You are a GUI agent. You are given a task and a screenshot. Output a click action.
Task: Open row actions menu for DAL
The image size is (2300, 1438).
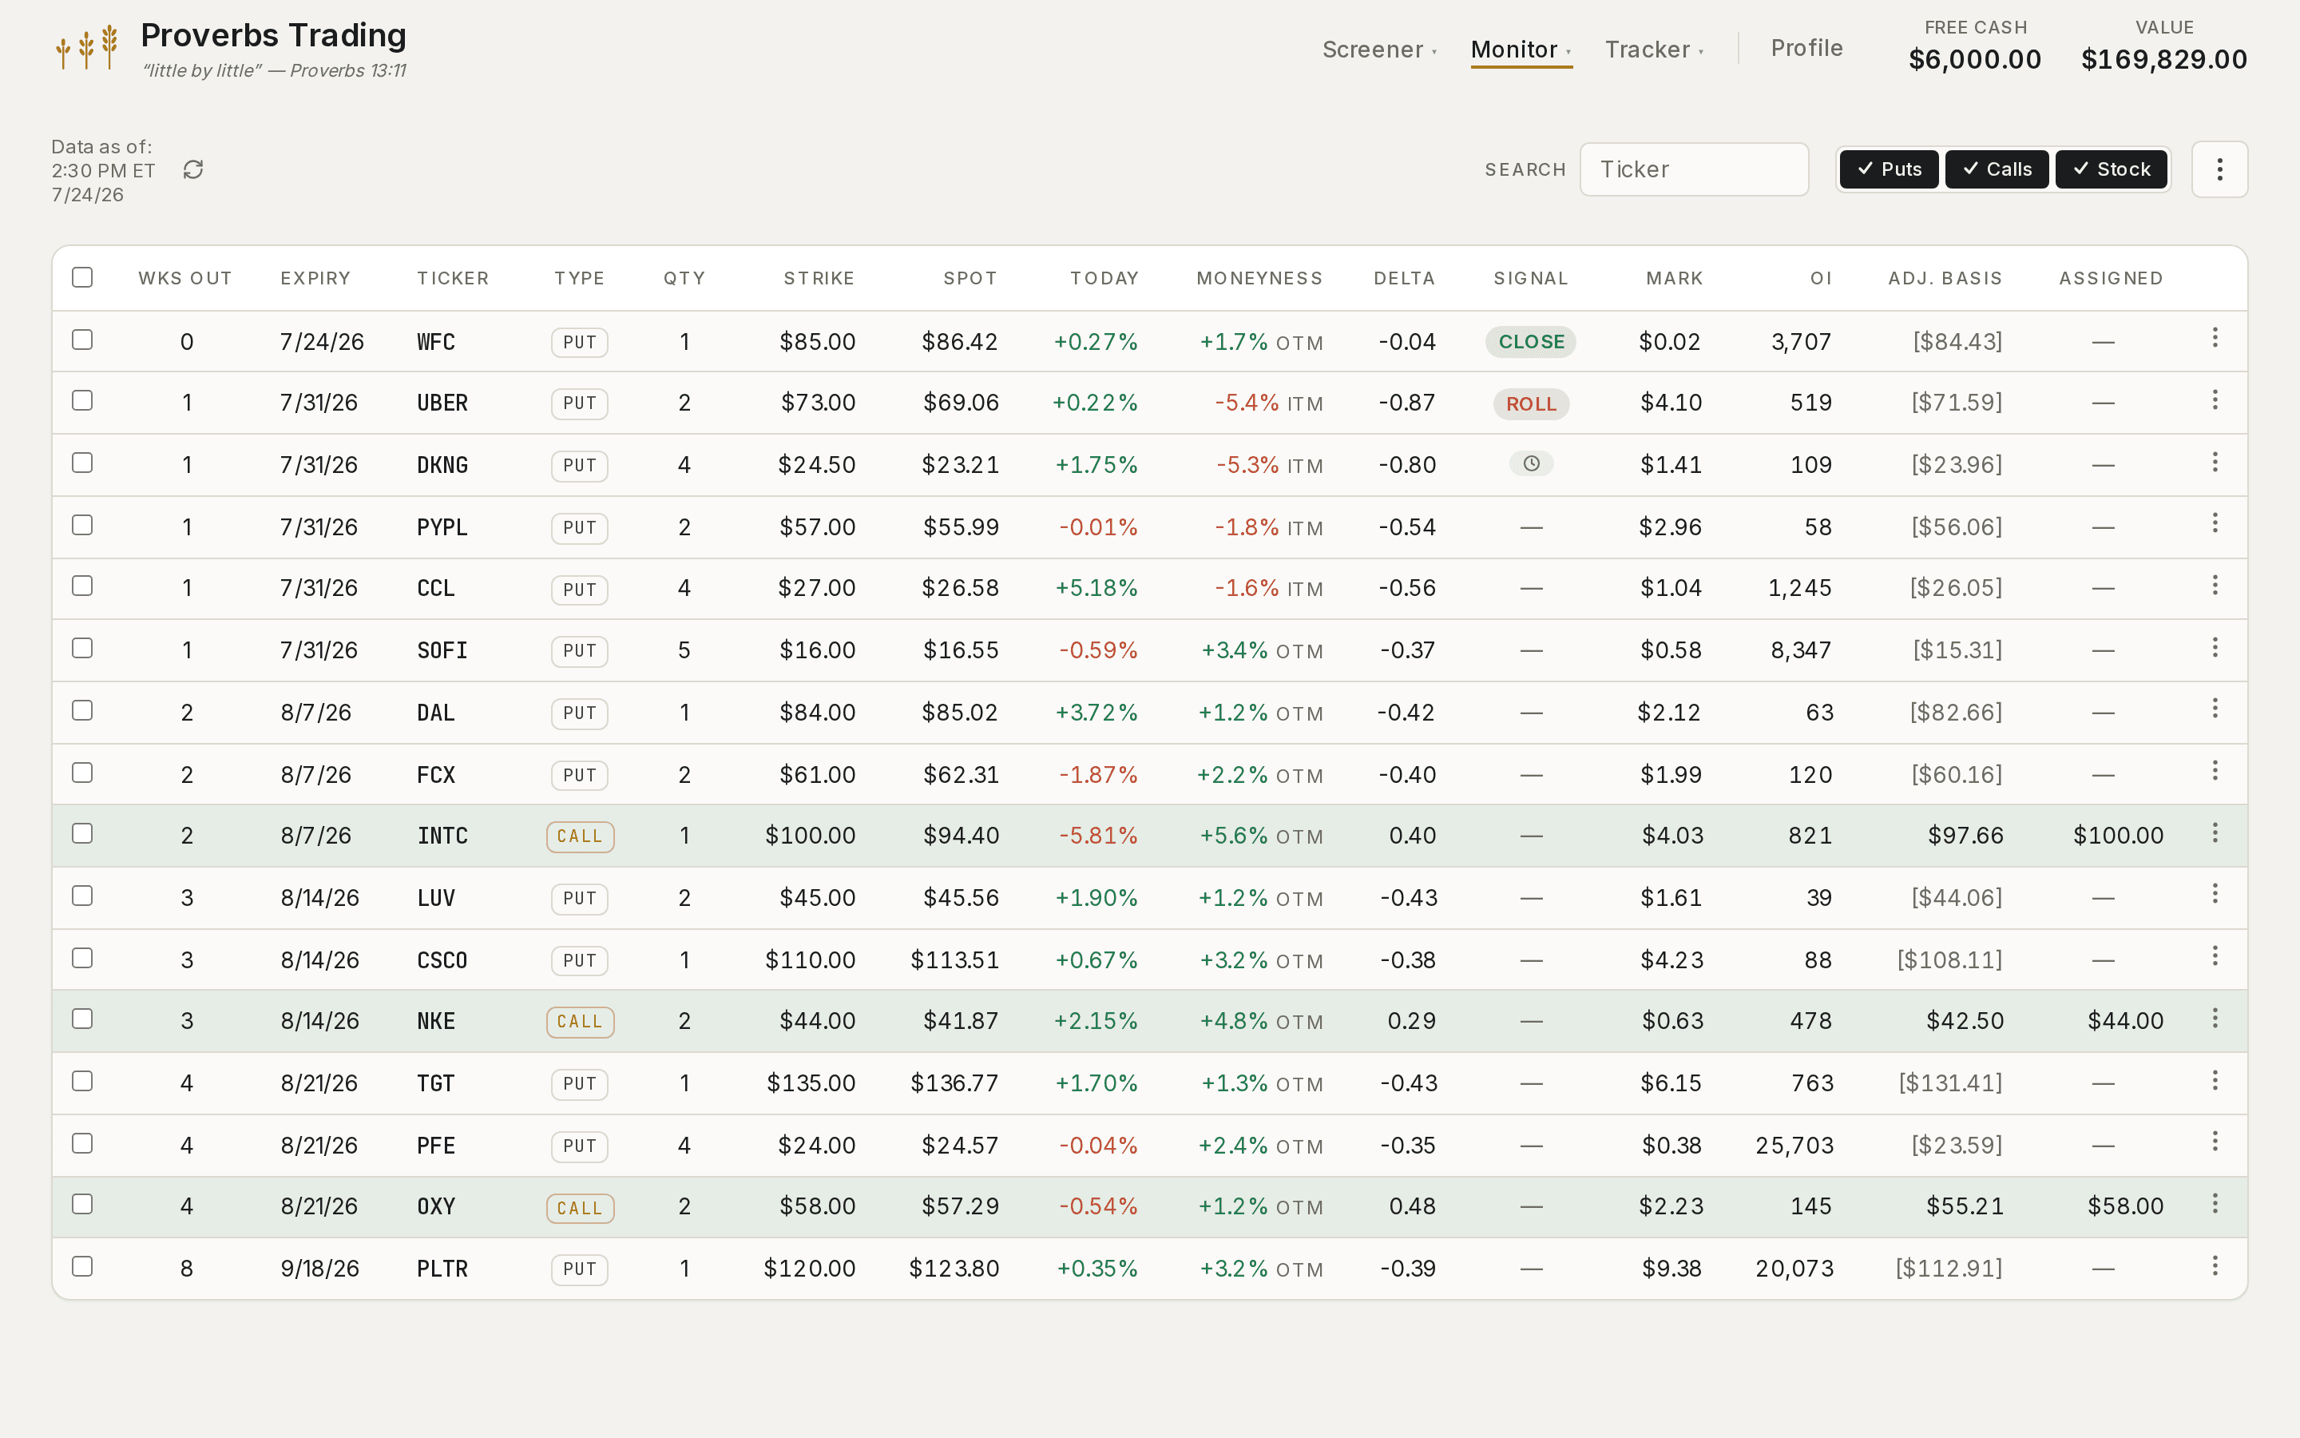(x=2215, y=709)
